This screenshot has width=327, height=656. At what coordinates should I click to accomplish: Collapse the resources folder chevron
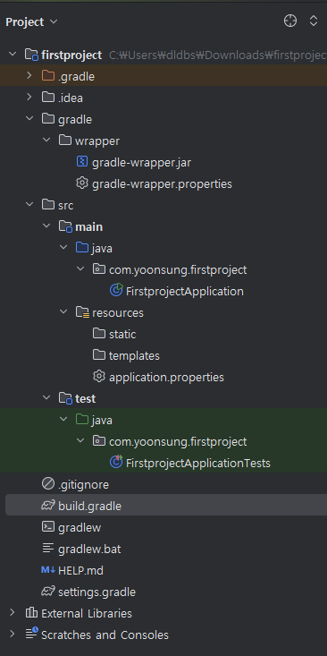pos(63,312)
